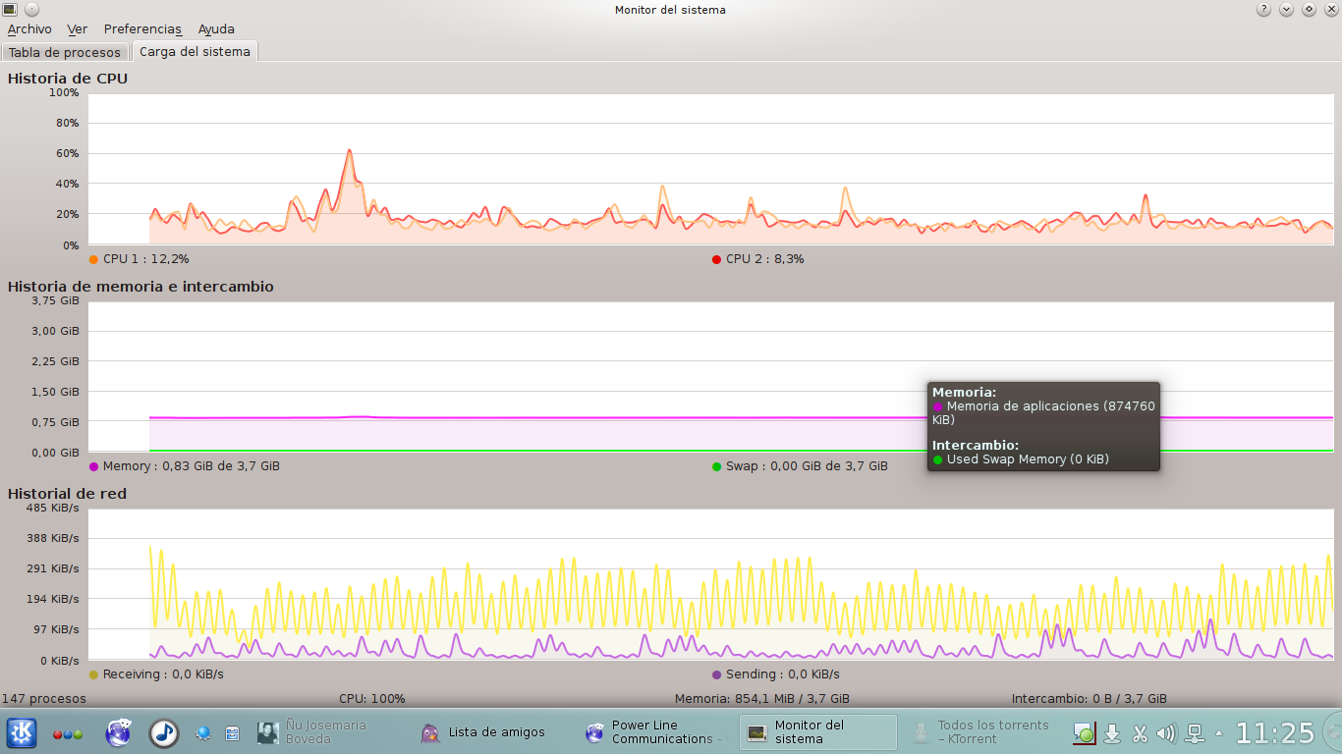Click the Historial de red heading
Screen dimensions: 1342x754
(x=67, y=494)
